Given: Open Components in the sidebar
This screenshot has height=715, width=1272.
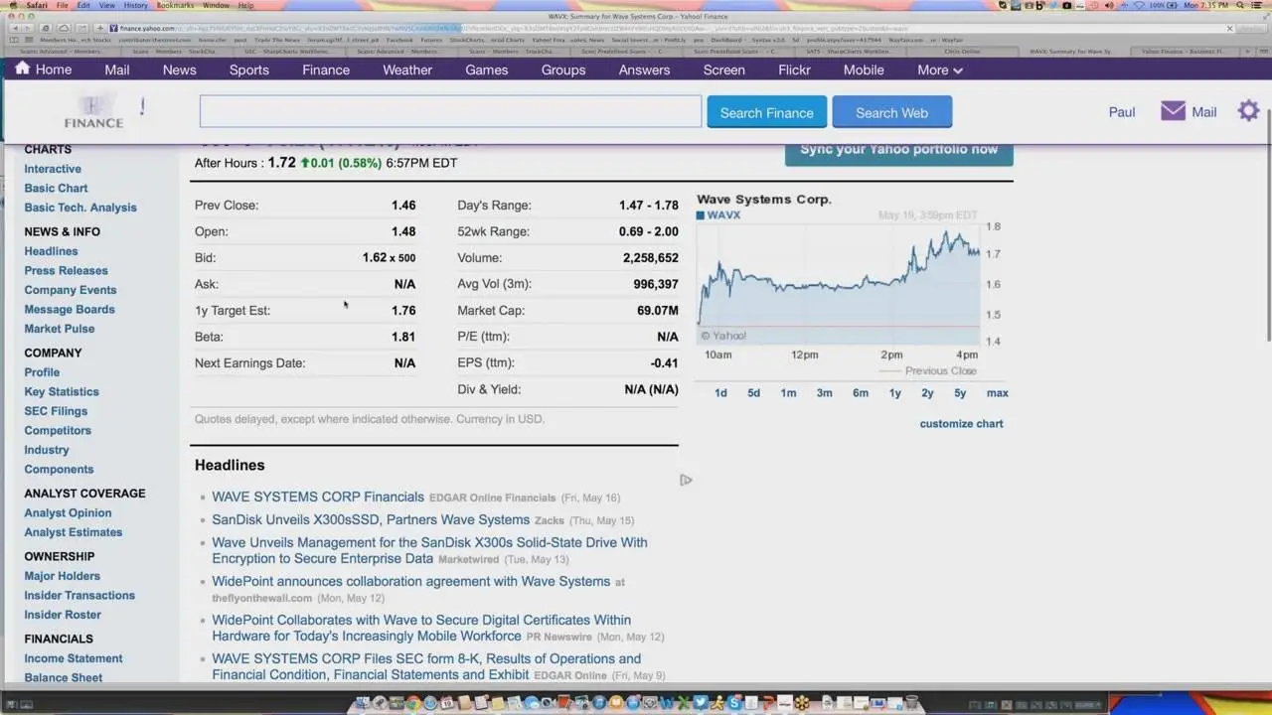Looking at the screenshot, I should pos(59,469).
